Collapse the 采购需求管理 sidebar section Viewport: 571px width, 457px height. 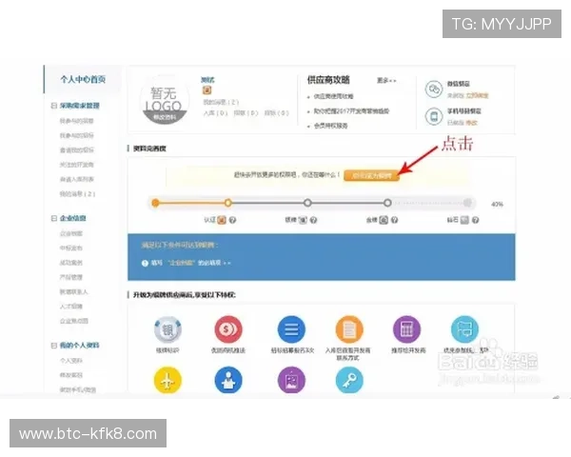pyautogui.click(x=54, y=106)
